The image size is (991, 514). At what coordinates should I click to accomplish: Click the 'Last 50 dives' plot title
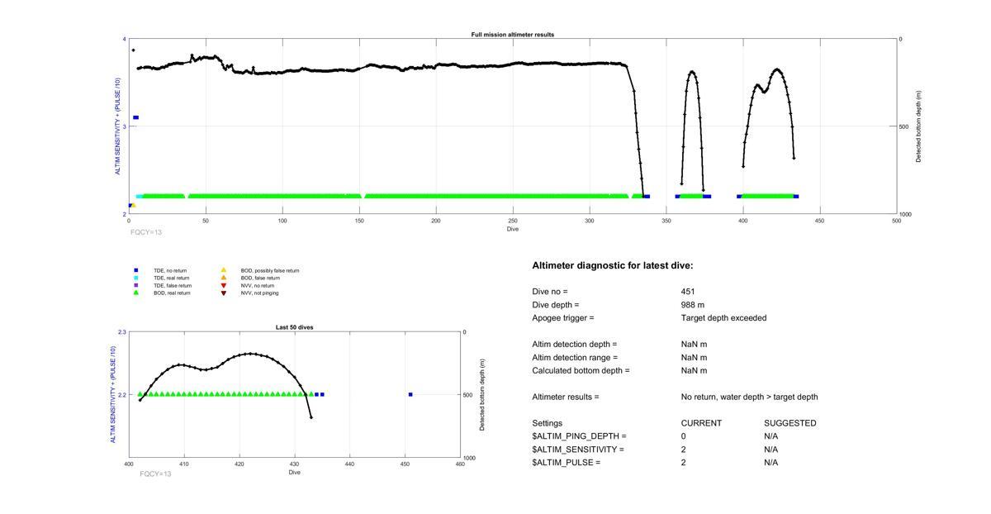tap(295, 327)
